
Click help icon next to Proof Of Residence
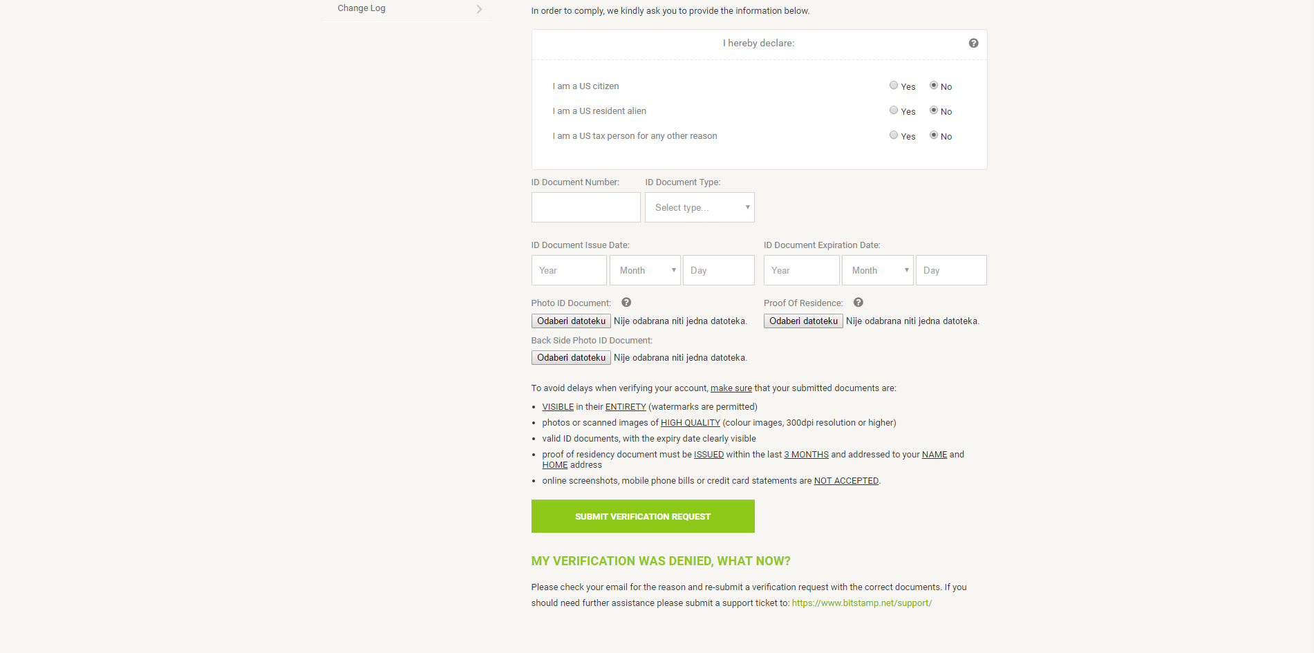(x=858, y=303)
